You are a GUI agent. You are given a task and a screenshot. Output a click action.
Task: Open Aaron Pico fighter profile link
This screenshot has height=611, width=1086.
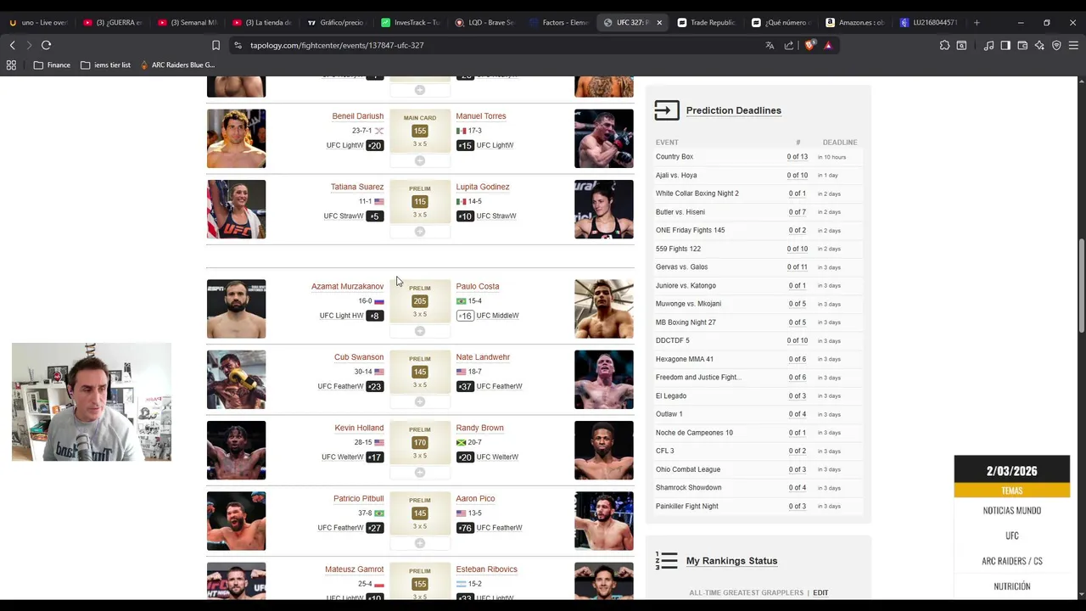475,499
